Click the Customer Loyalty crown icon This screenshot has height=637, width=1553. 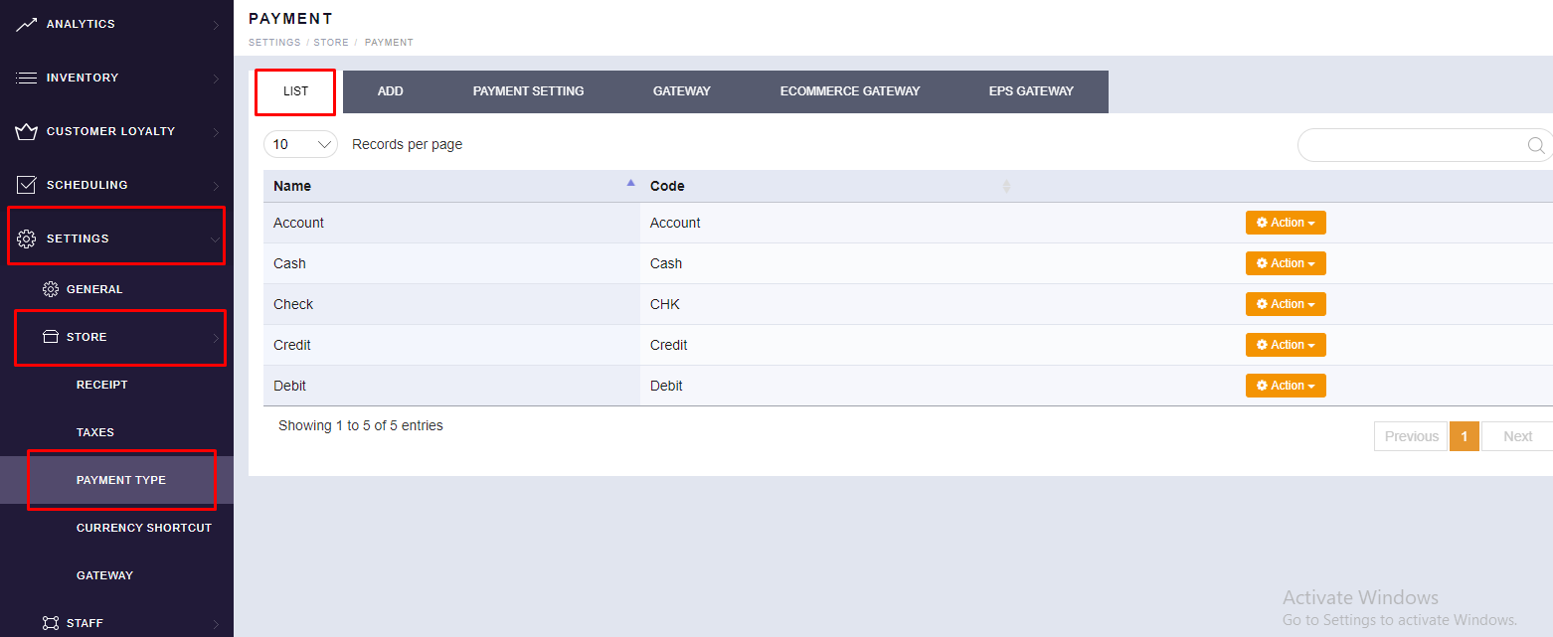click(x=27, y=131)
